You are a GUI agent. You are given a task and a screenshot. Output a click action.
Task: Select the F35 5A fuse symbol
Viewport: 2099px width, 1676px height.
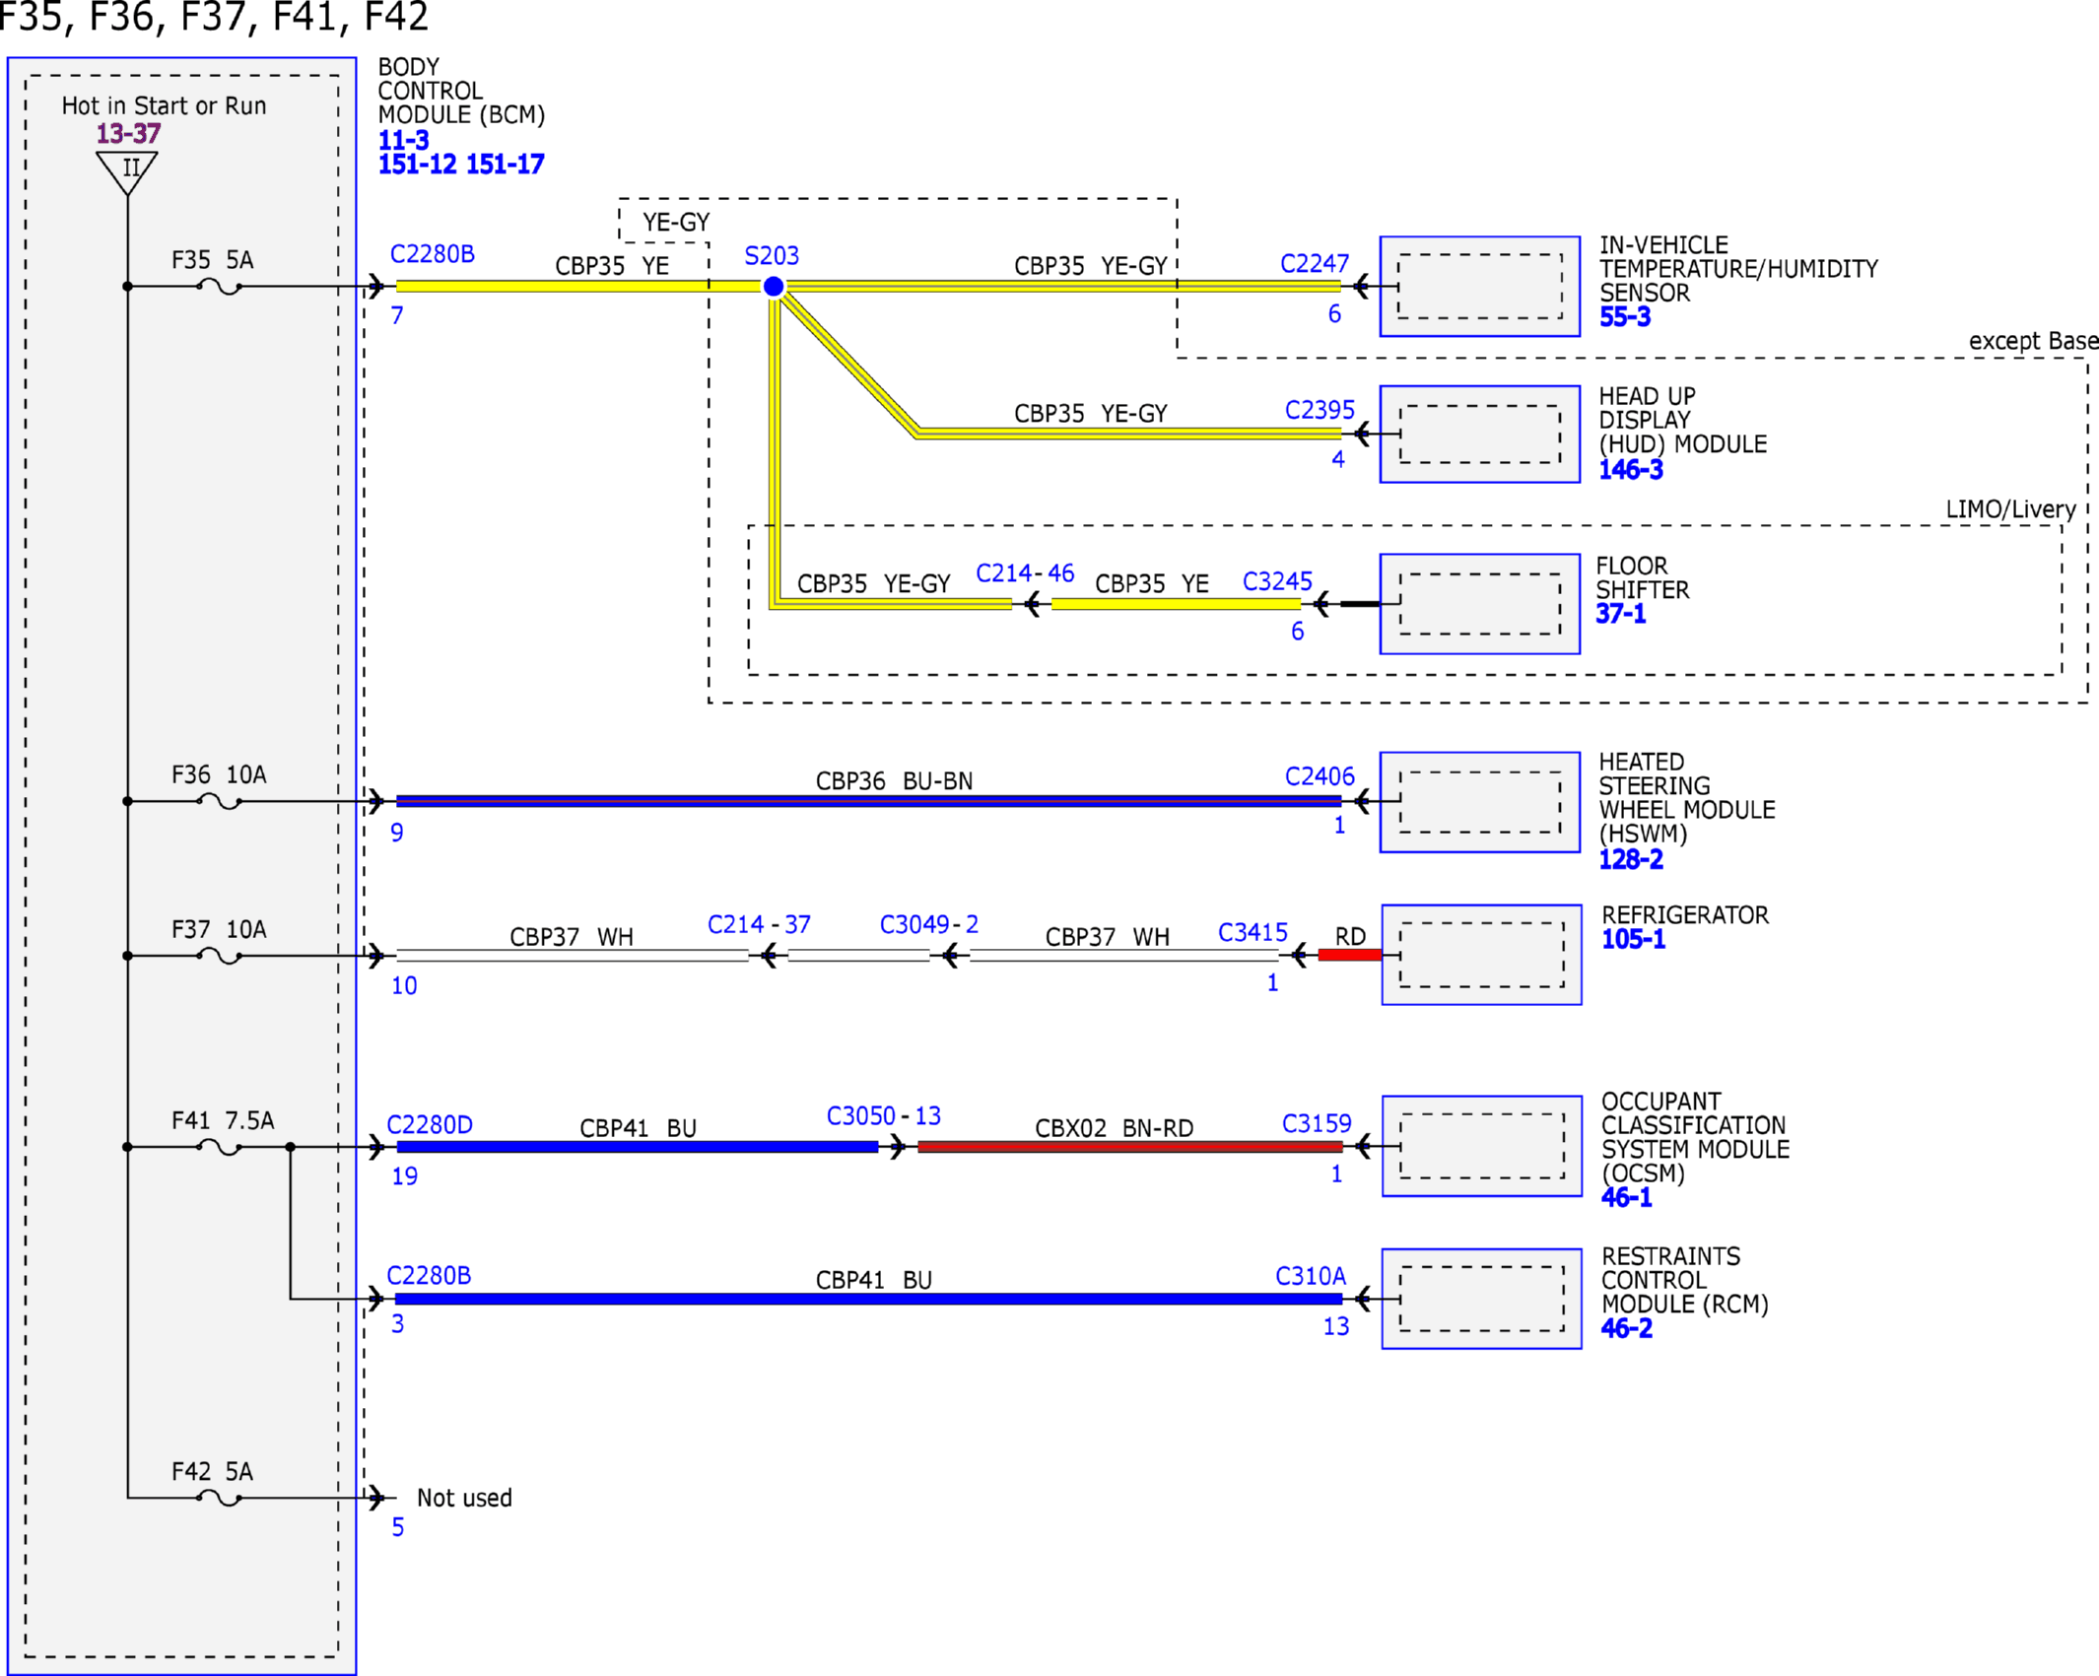[x=219, y=287]
